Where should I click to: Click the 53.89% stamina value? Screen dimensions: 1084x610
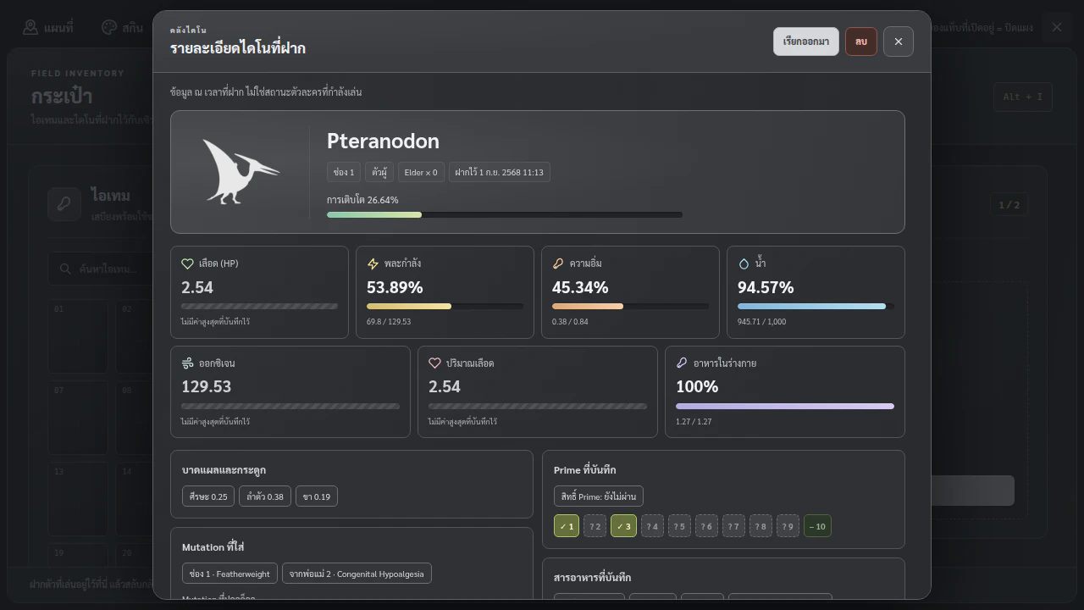395,287
